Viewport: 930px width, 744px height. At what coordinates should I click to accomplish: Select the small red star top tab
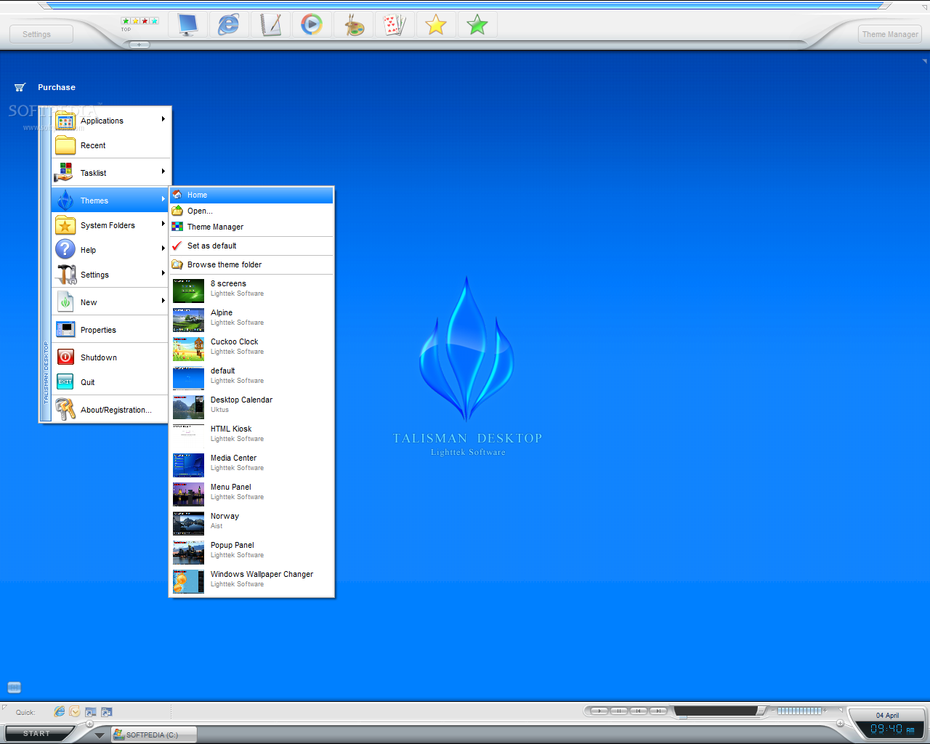point(145,21)
